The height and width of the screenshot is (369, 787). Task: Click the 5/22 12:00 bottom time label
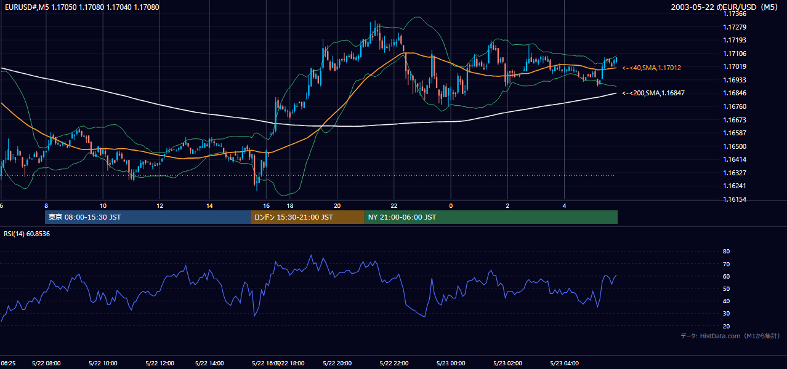click(160, 363)
